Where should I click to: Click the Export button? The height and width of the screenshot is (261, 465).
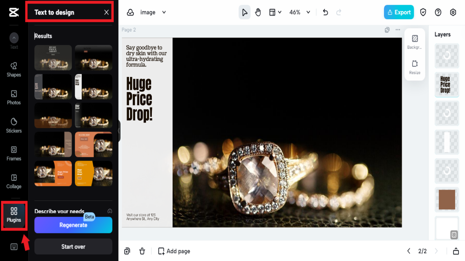tap(399, 12)
